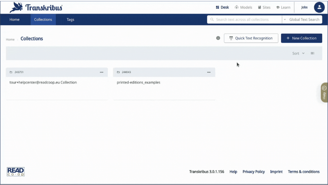Viewport: 328px width, 185px height.
Task: Go to the Learn section
Action: tap(283, 7)
